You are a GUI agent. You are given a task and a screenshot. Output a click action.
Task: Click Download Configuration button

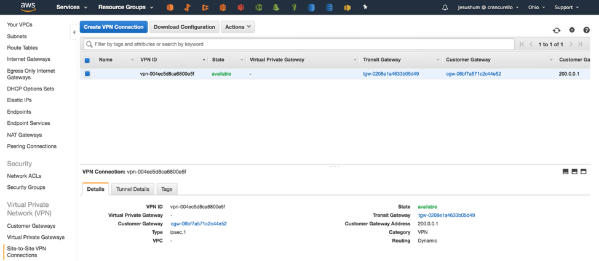184,26
